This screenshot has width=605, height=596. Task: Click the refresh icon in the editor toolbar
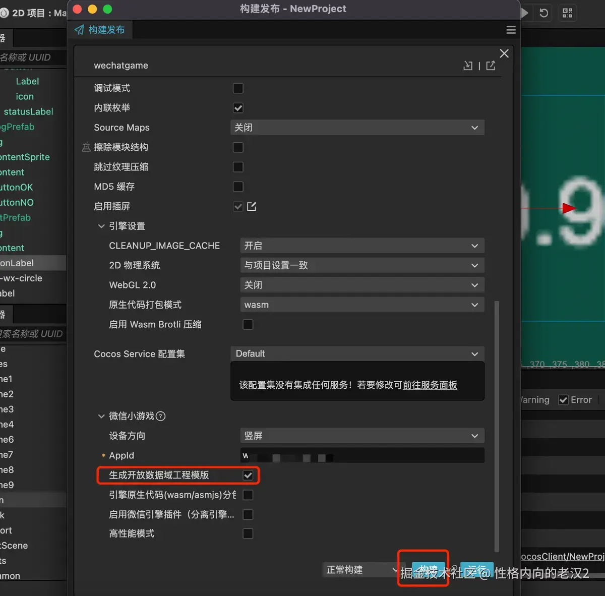click(543, 13)
